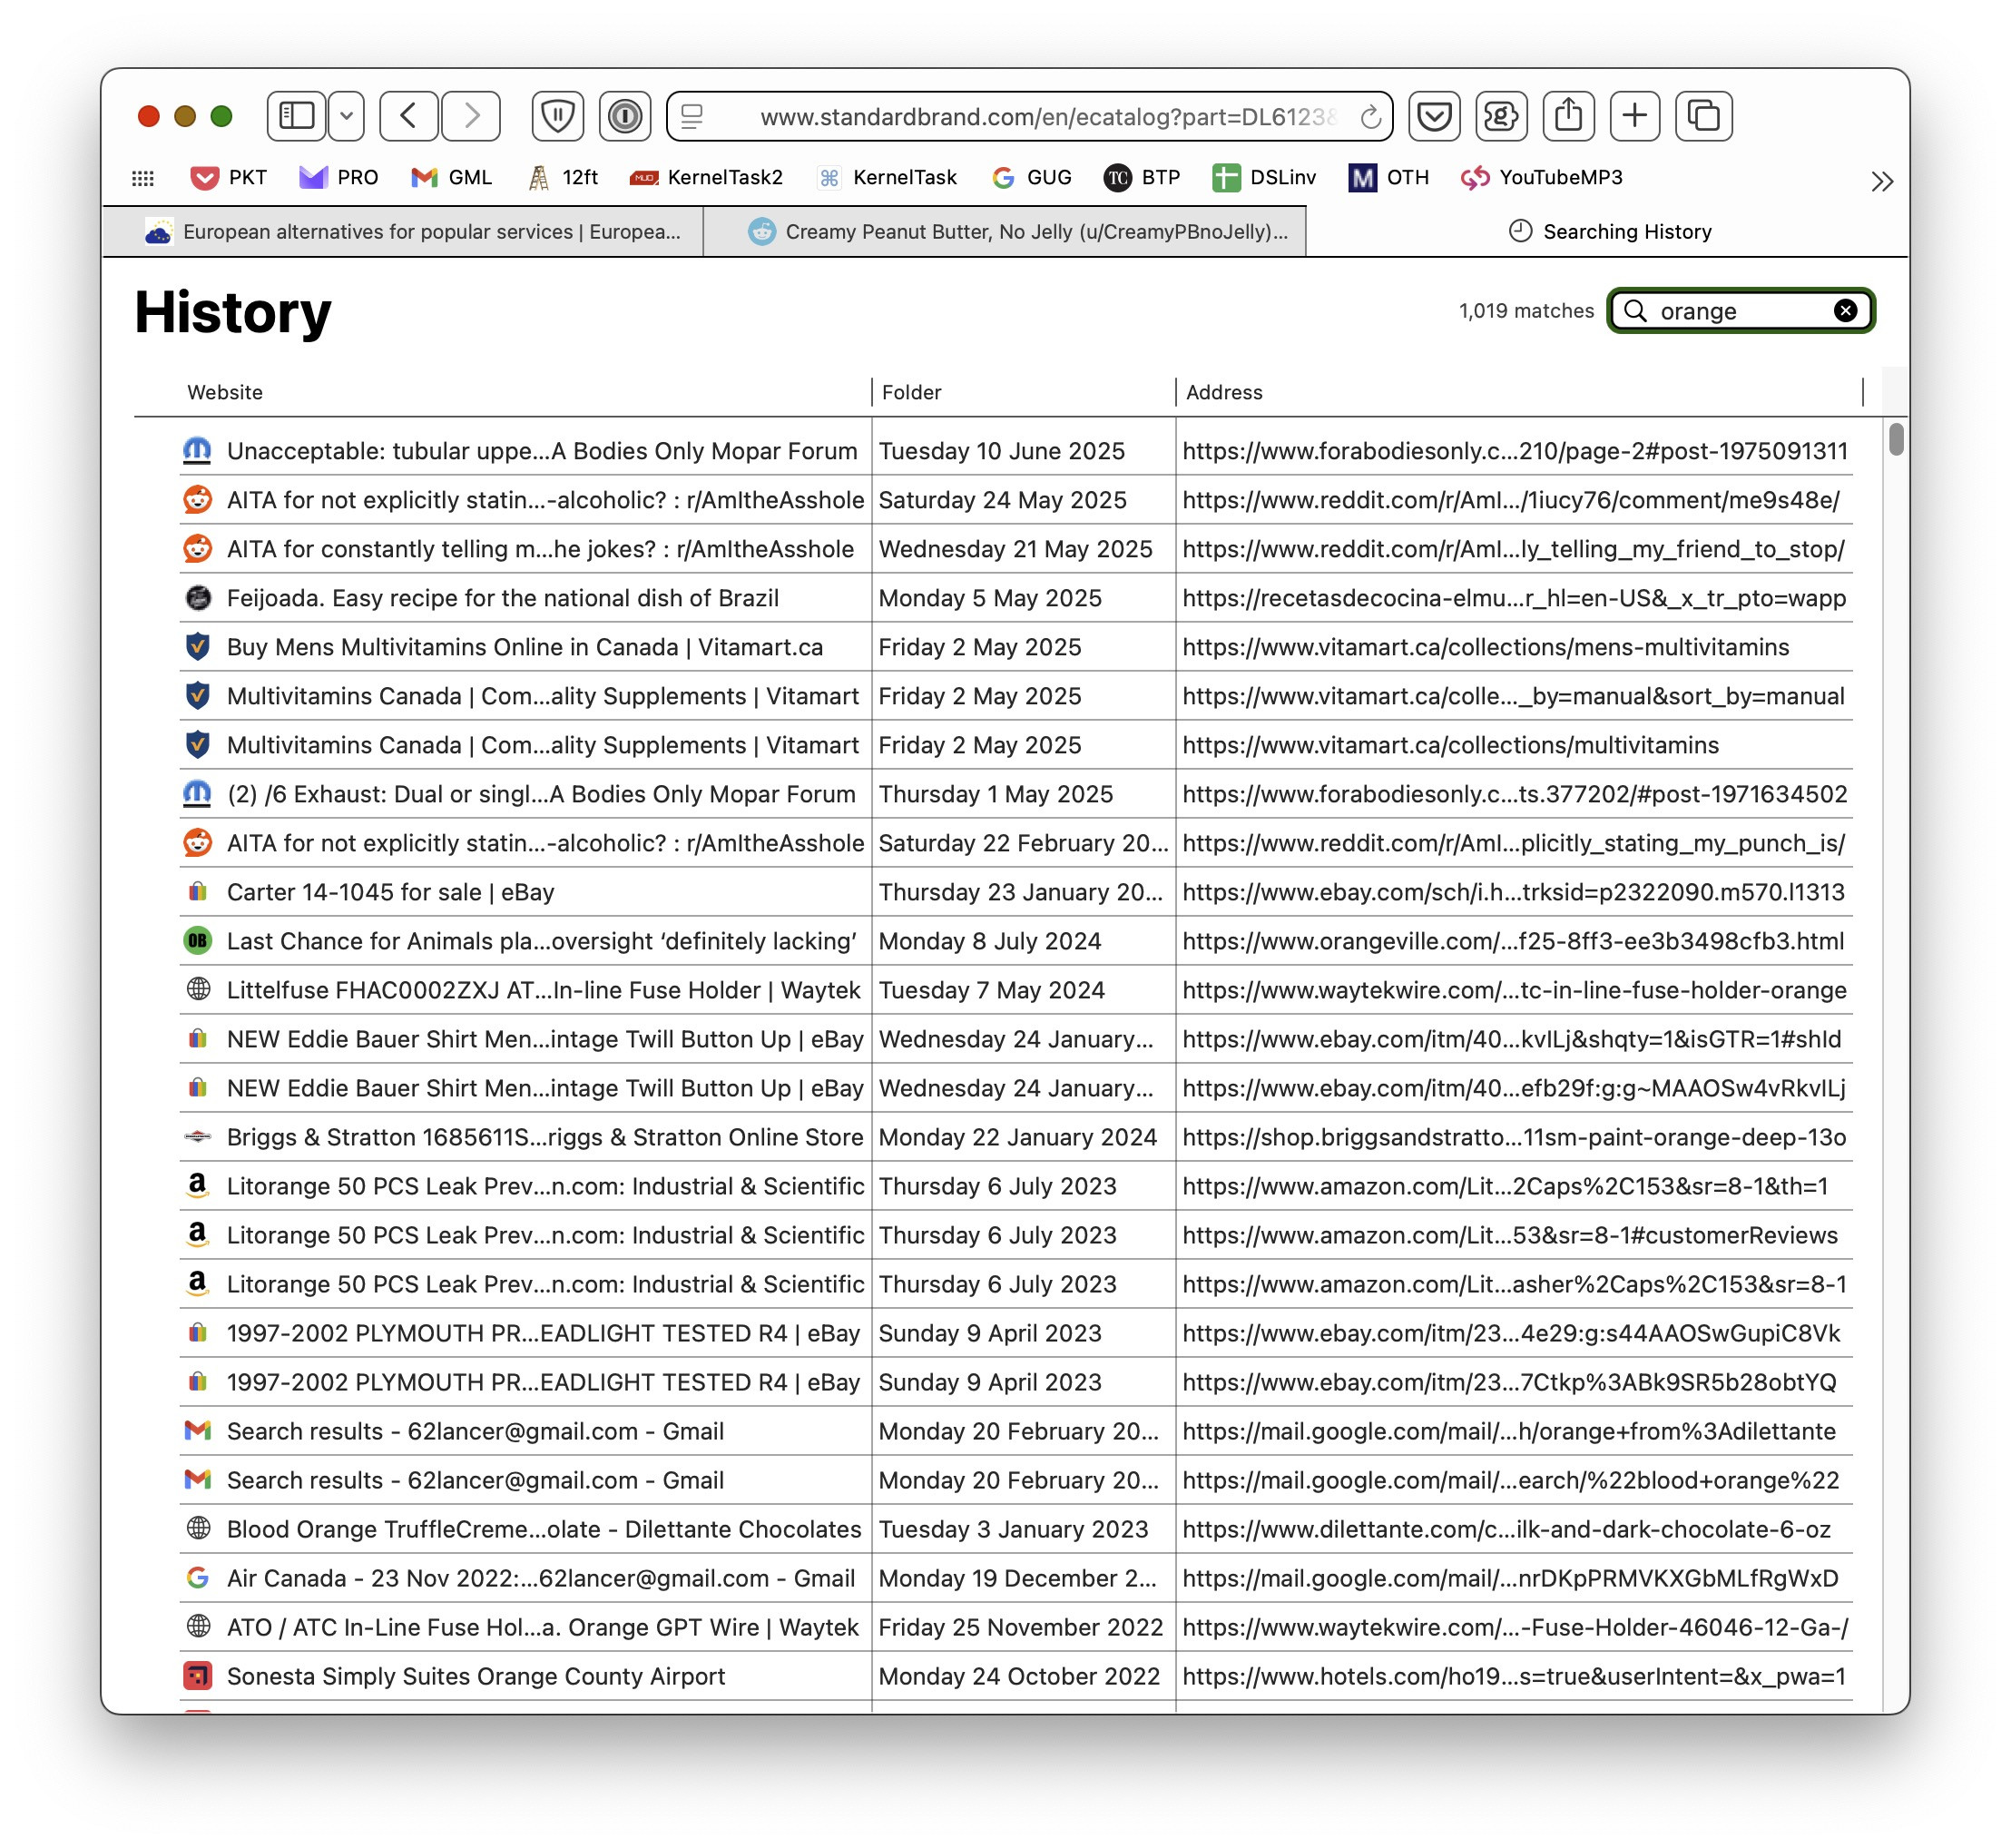Viewport: 2011px width, 1848px height.
Task: Expand the chevron beside the sidebar button
Action: pos(347,116)
